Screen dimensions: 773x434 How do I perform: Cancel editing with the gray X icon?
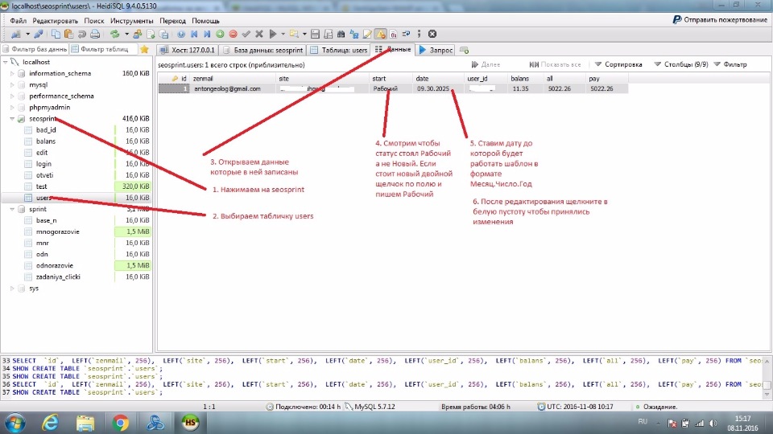[258, 34]
